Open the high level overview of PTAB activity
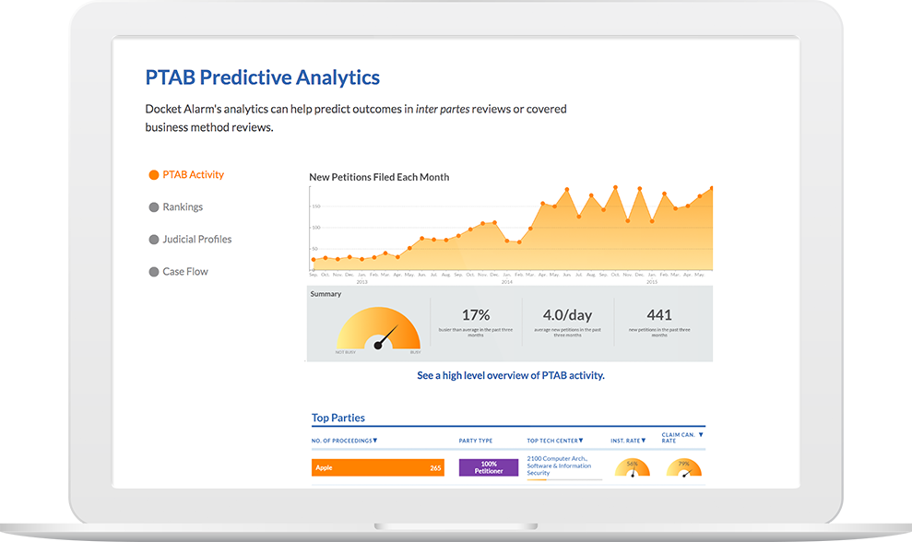This screenshot has width=912, height=542. click(510, 375)
